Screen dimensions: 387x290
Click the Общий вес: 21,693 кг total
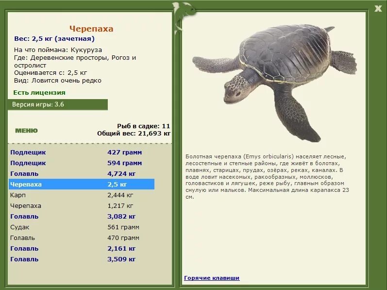point(134,134)
